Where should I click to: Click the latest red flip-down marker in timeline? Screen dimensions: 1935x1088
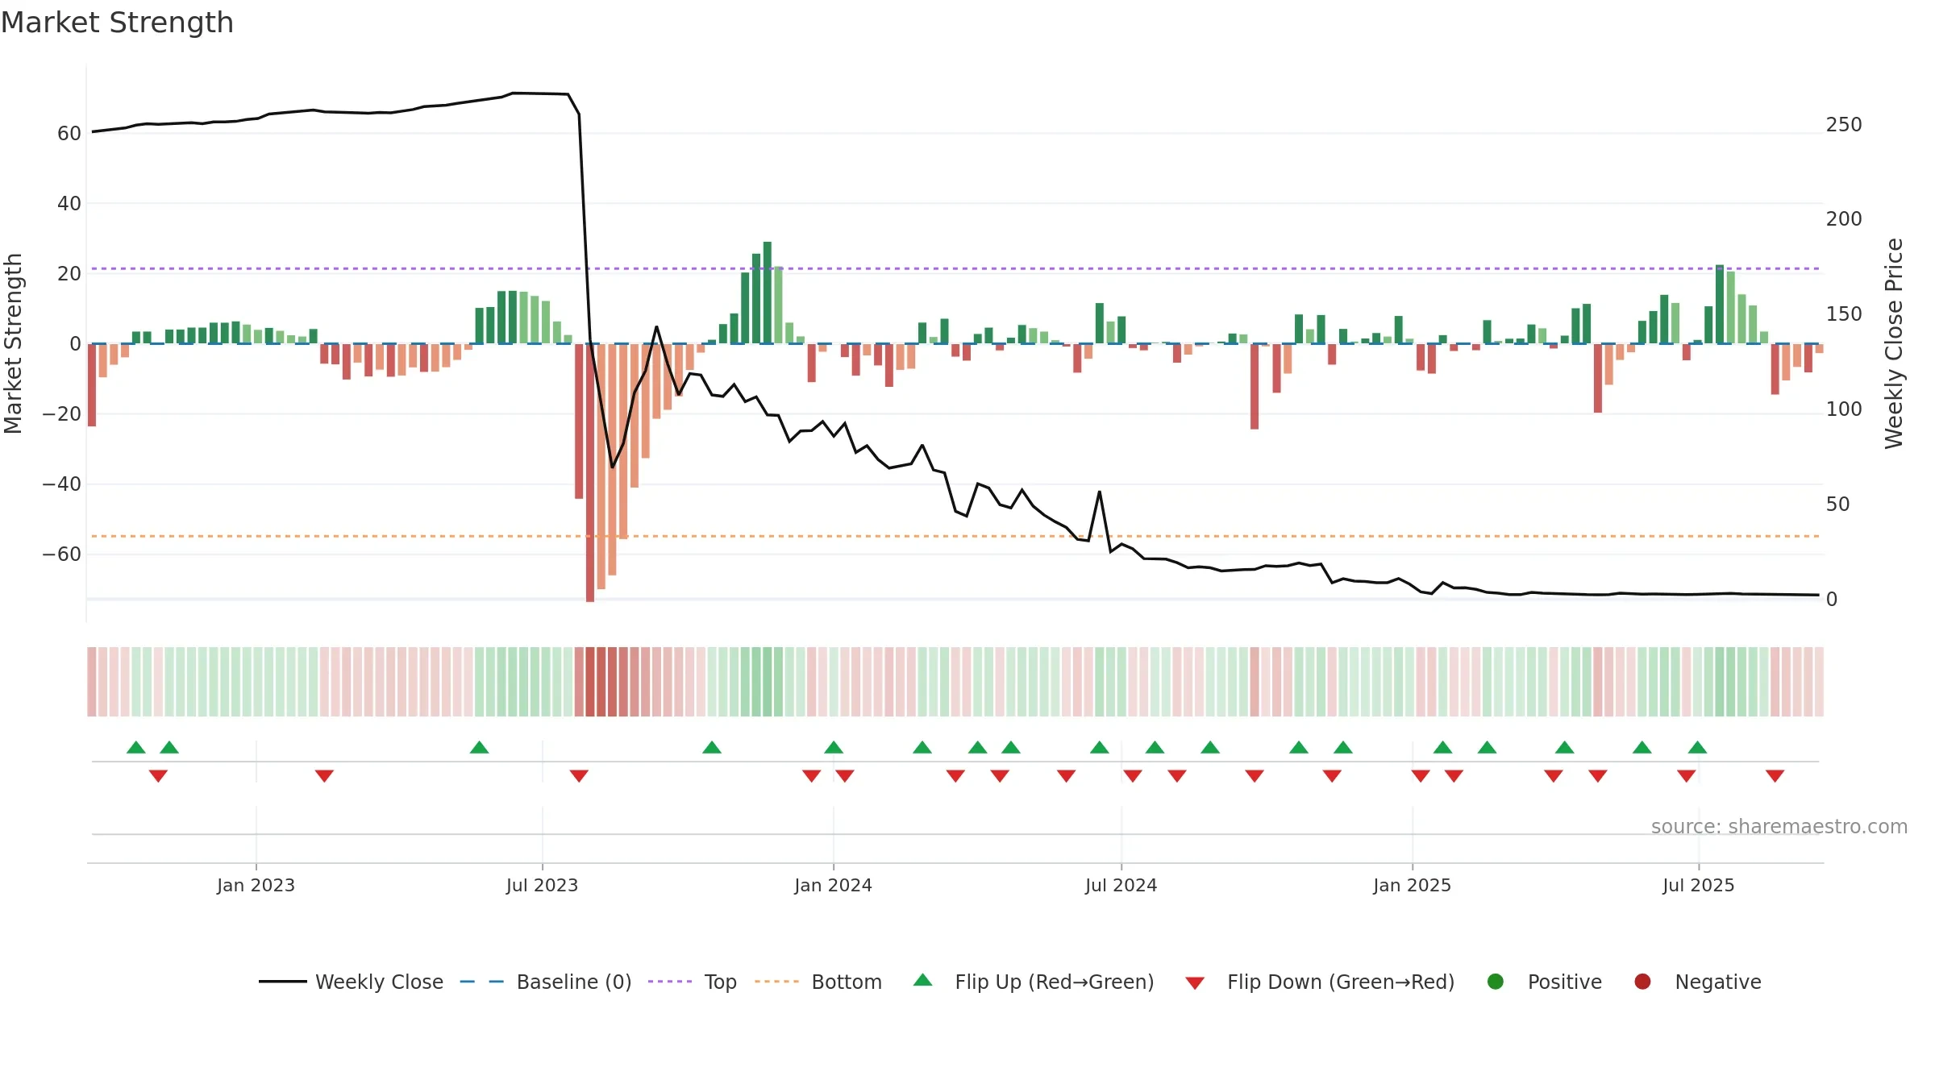click(x=1775, y=776)
